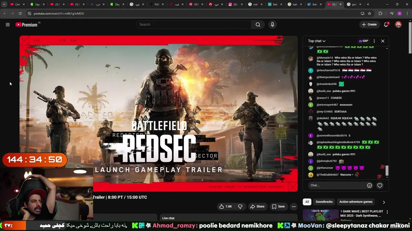
Task: Click the URL address bar
Action: (x=193, y=13)
